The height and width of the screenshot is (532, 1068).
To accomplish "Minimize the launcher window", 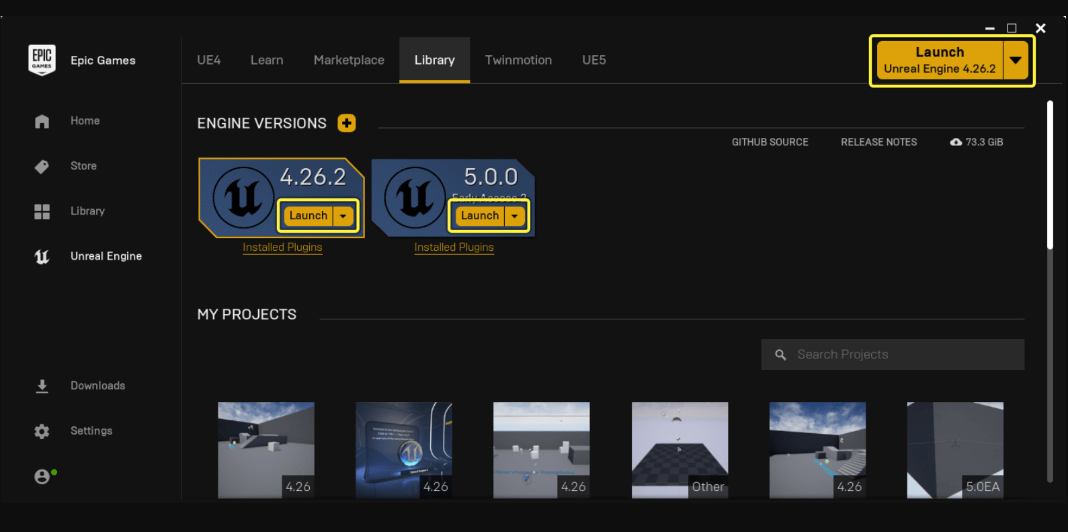I will 990,28.
